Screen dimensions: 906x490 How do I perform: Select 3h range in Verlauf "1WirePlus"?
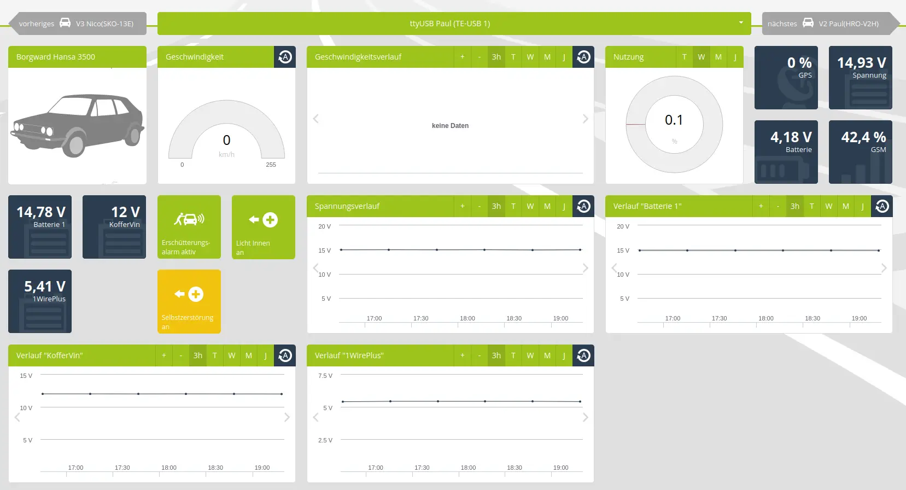pyautogui.click(x=496, y=355)
